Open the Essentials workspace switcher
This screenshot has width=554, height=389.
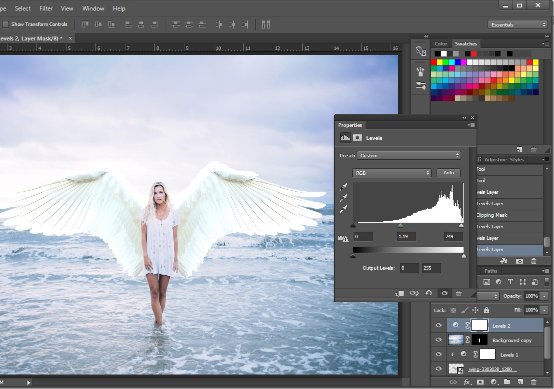518,24
